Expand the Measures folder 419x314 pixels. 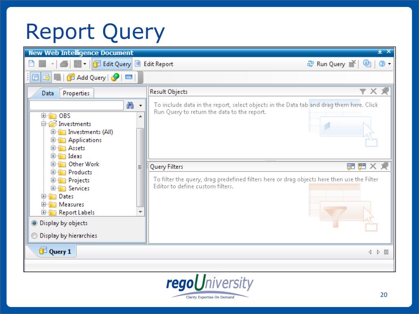43,204
